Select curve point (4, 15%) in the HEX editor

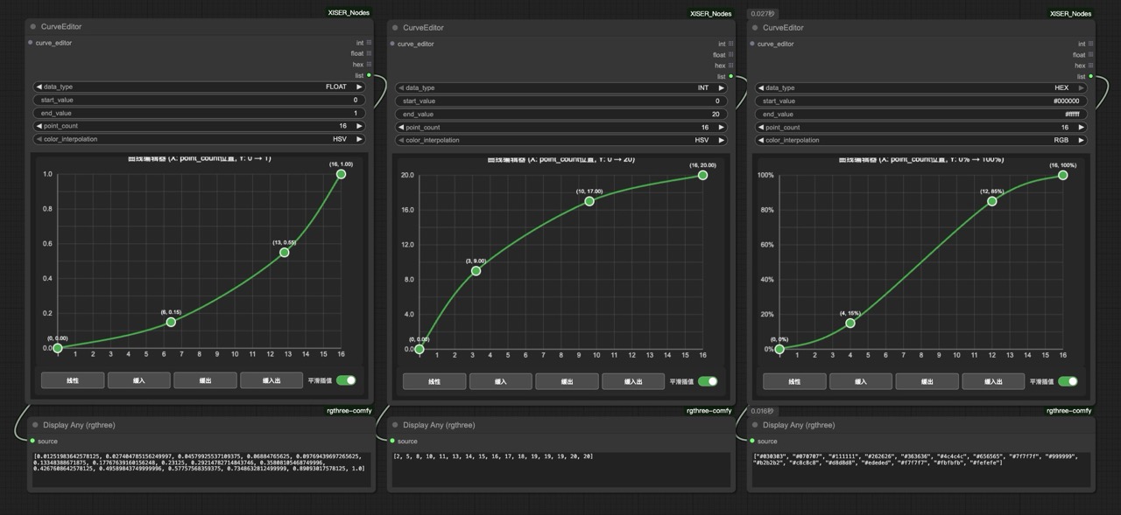tap(850, 323)
